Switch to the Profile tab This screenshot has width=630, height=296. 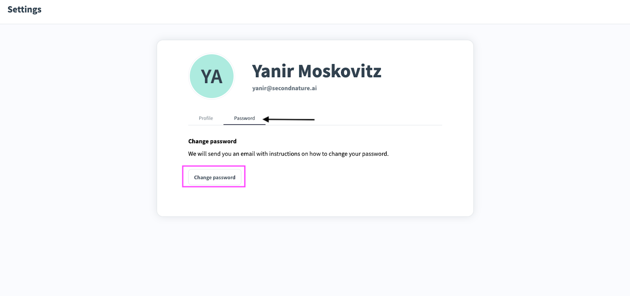[x=206, y=118]
